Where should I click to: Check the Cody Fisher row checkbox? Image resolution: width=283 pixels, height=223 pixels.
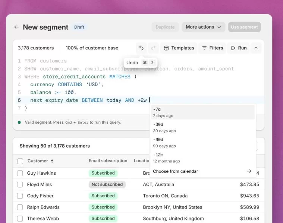pyautogui.click(x=20, y=196)
